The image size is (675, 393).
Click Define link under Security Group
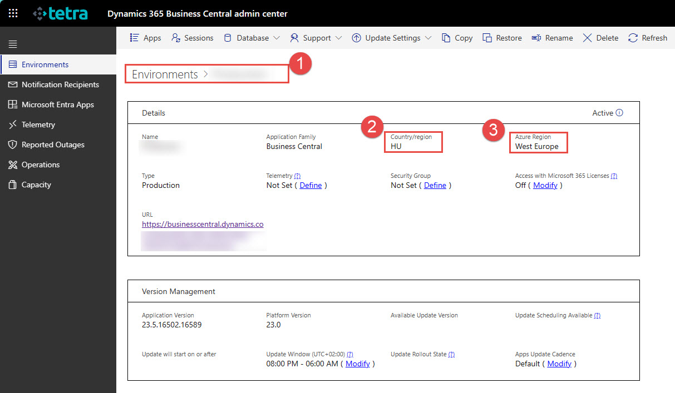point(435,185)
